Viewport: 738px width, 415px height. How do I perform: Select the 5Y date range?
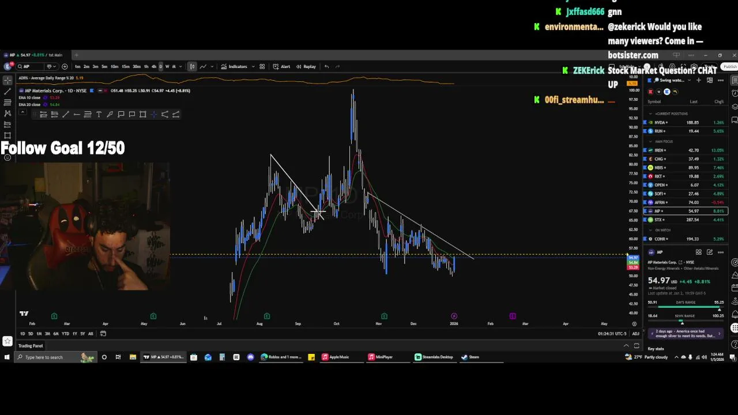pyautogui.click(x=82, y=334)
